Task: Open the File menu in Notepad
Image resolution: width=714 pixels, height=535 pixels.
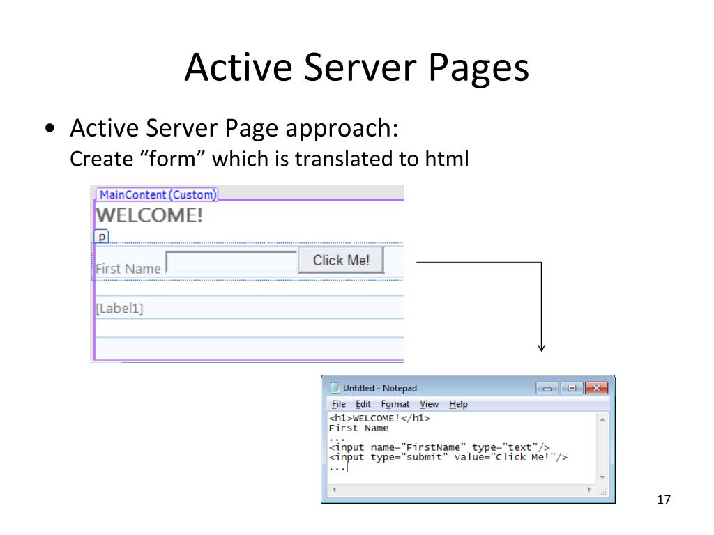Action: [x=338, y=404]
